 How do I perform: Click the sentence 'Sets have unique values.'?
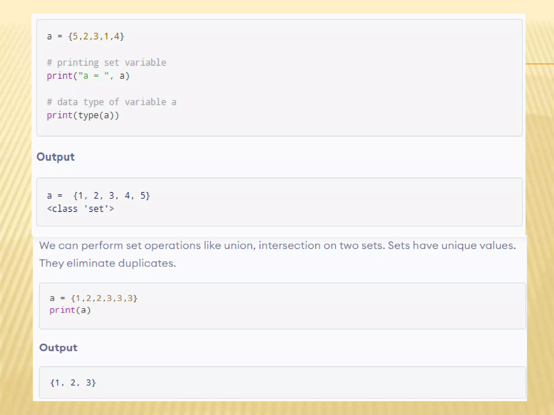451,246
